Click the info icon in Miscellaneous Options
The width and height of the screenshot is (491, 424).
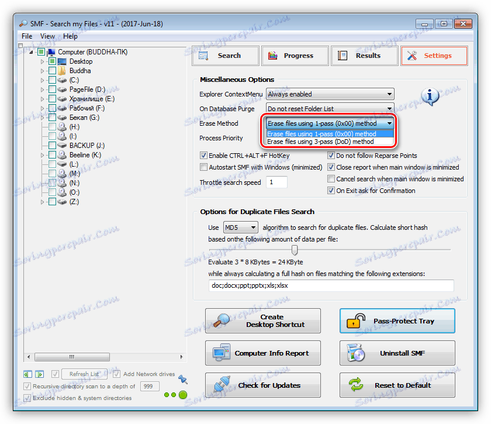(430, 96)
